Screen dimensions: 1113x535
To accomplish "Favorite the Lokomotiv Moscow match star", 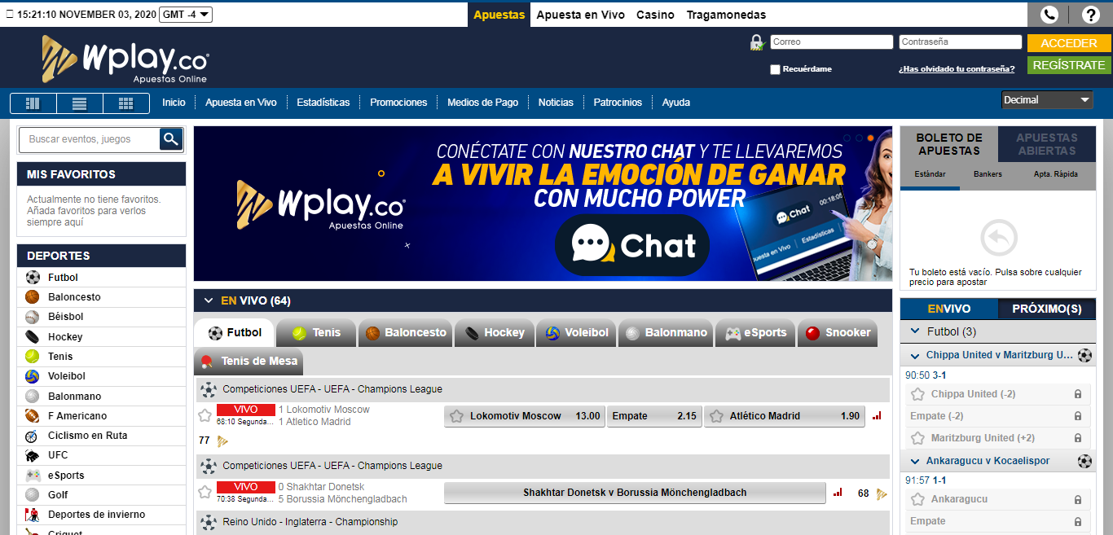I will 205,416.
